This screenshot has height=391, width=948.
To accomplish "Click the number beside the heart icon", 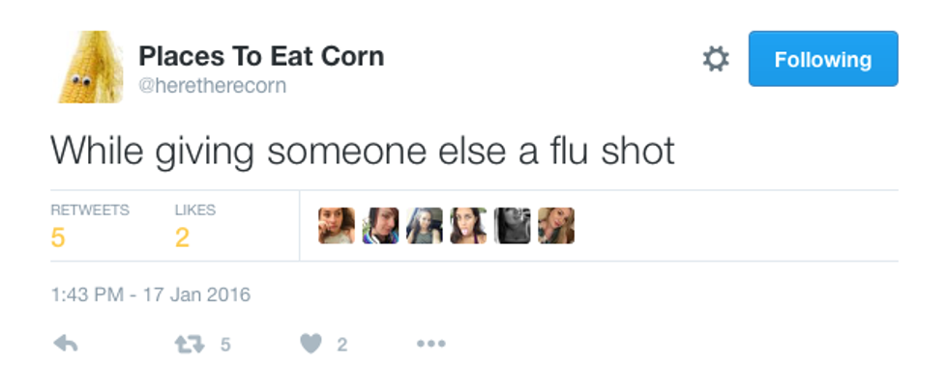I will (x=341, y=345).
